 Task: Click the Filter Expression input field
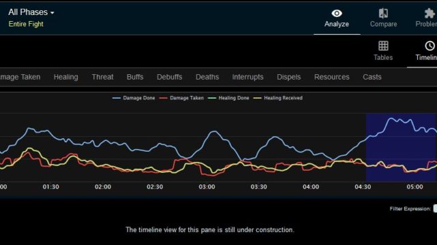(x=435, y=209)
